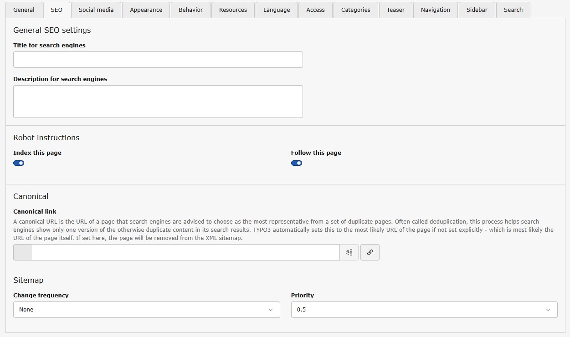570x337 pixels.
Task: Open the Sidebar tab
Action: 477,10
